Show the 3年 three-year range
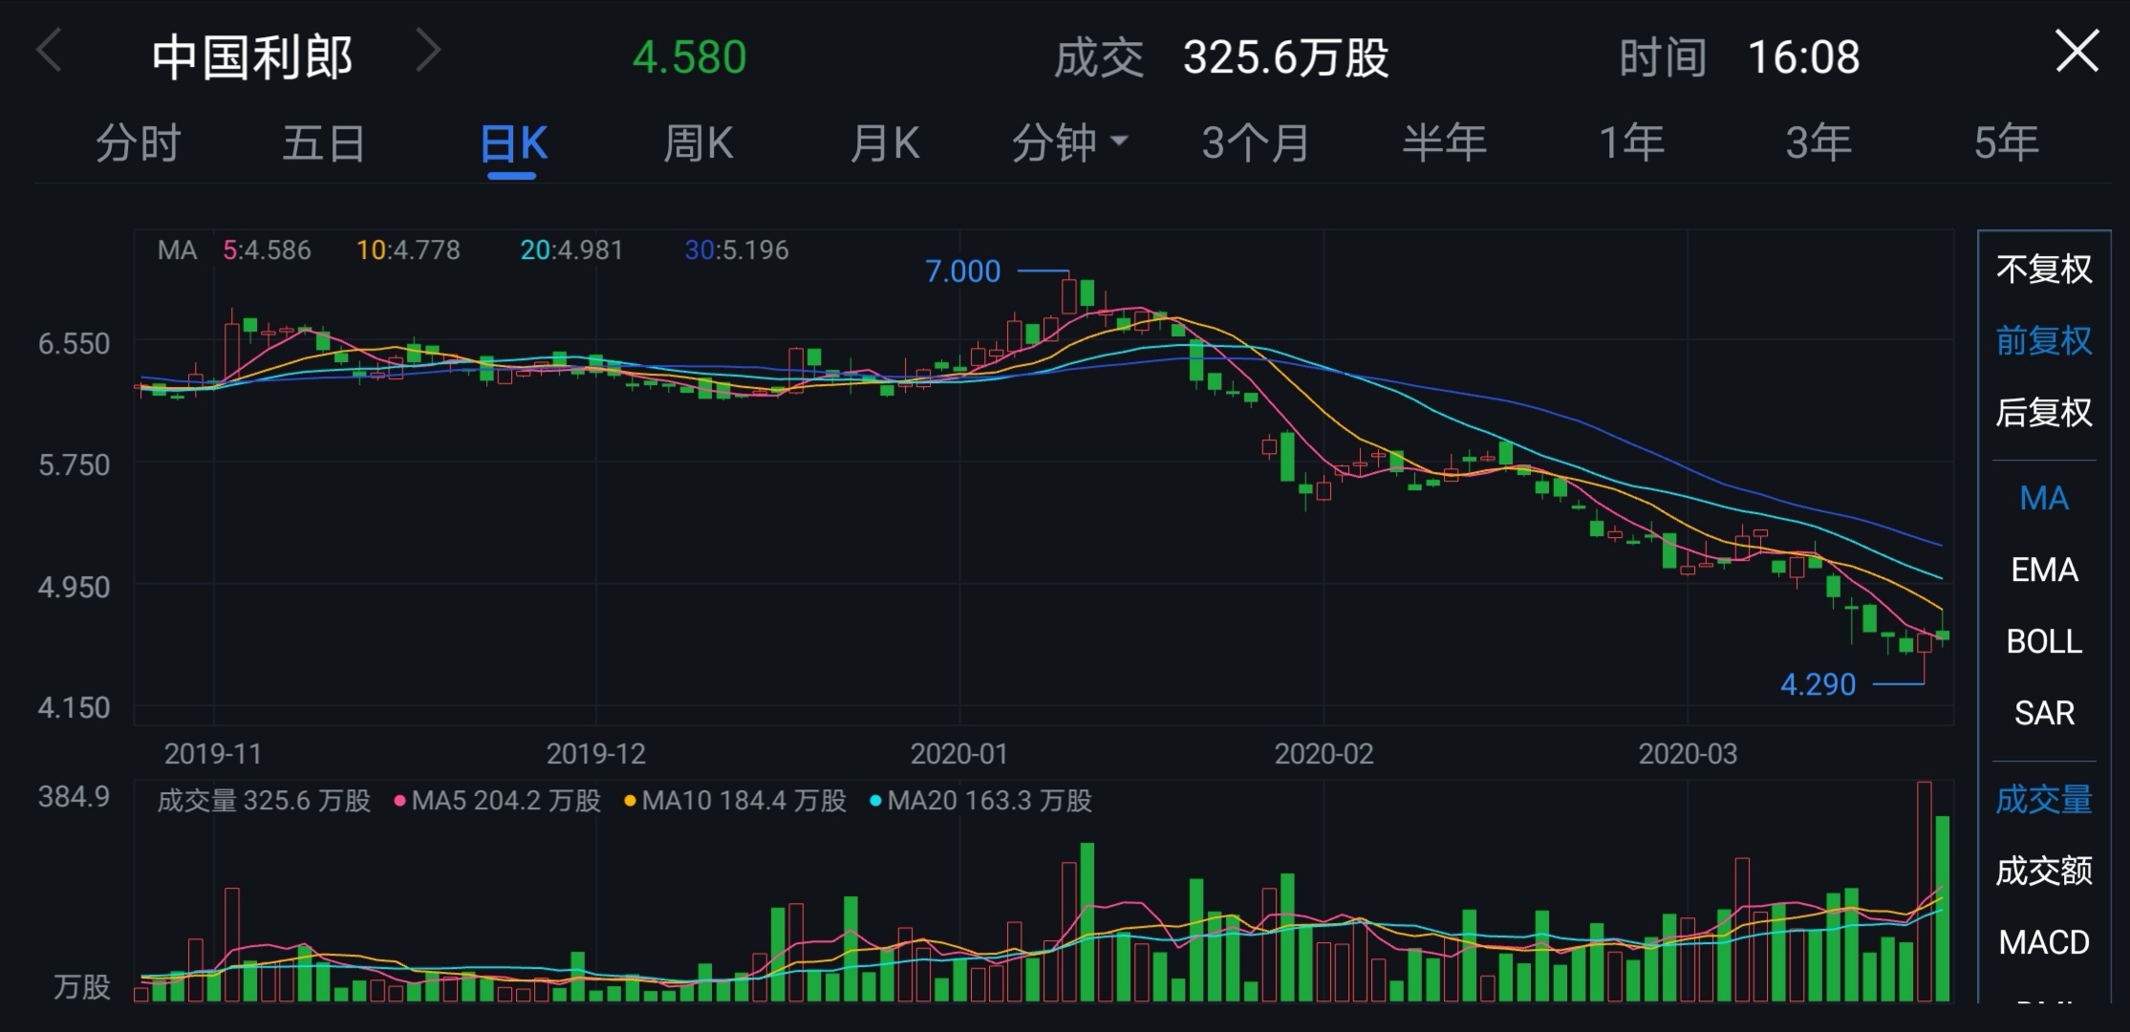Viewport: 2130px width, 1032px height. point(1818,144)
